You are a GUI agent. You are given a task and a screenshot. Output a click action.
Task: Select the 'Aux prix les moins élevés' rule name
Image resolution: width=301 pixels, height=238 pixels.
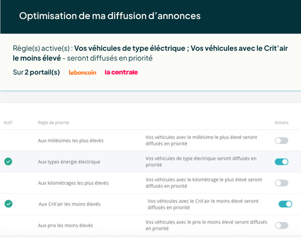pyautogui.click(x=65, y=225)
